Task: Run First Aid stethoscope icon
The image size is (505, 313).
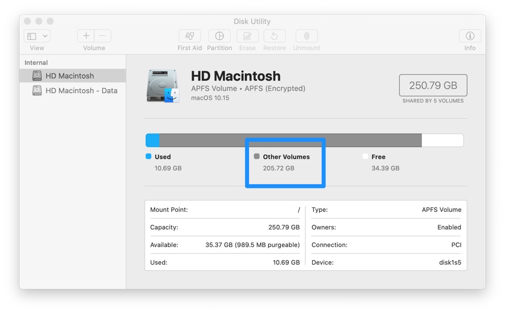Action: coord(190,36)
